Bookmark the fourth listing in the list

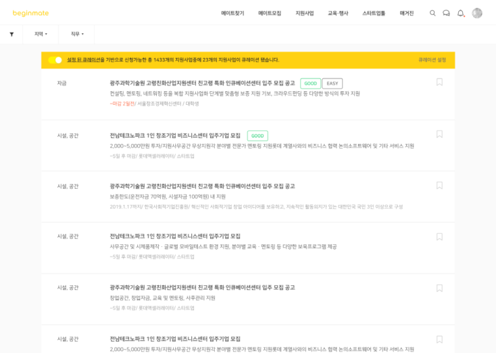pyautogui.click(x=439, y=237)
